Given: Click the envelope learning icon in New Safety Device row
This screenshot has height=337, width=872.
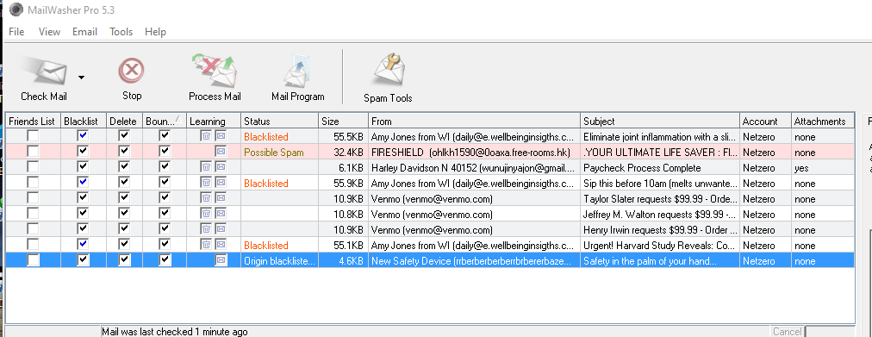Looking at the screenshot, I should point(221,260).
